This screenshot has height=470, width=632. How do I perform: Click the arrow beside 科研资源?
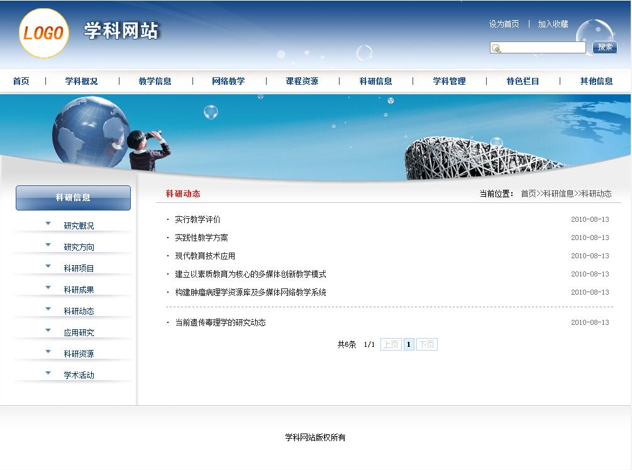(48, 352)
